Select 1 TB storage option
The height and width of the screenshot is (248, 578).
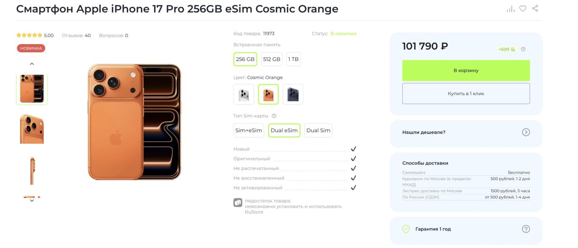tap(293, 59)
